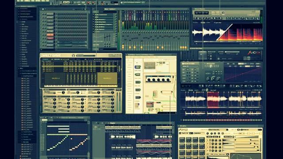Open the DirectWave program selector dropdown
The height and width of the screenshot is (159, 283).
click(85, 56)
